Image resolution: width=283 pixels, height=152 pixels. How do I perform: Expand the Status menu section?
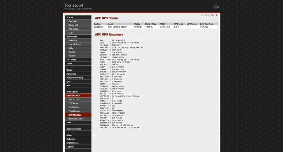pos(78,17)
